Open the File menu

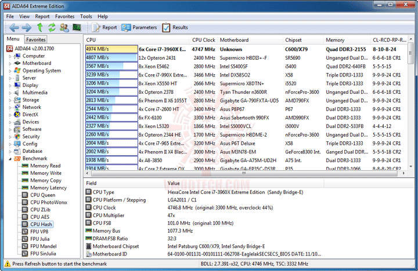[10, 16]
